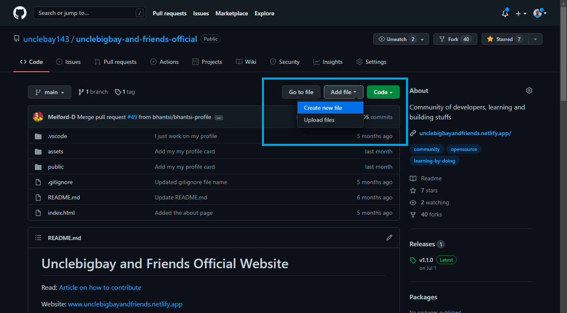567x313 pixels.
Task: Open the 'Update README.md' commit message
Action: [181, 197]
